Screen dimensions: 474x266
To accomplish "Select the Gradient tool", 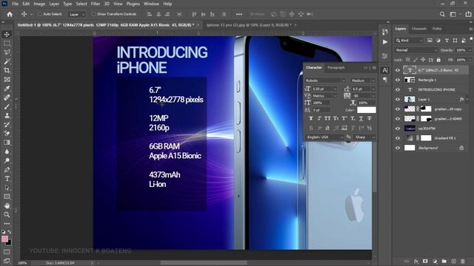I will tap(7, 143).
